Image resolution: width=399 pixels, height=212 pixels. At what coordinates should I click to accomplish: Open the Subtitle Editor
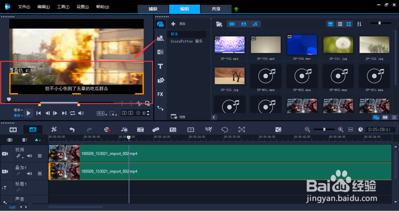173,130
